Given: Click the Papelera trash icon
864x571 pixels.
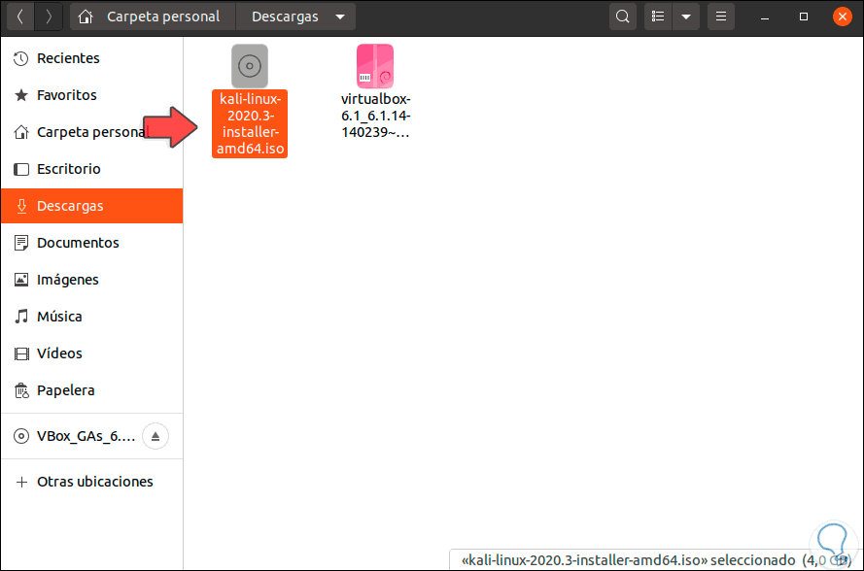Looking at the screenshot, I should (x=21, y=390).
